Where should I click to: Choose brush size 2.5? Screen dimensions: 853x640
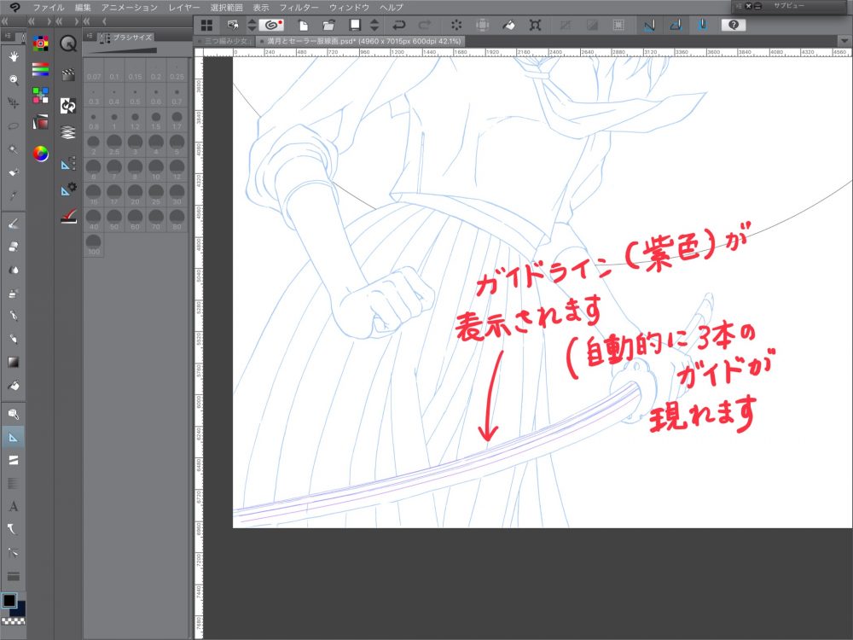[114, 145]
